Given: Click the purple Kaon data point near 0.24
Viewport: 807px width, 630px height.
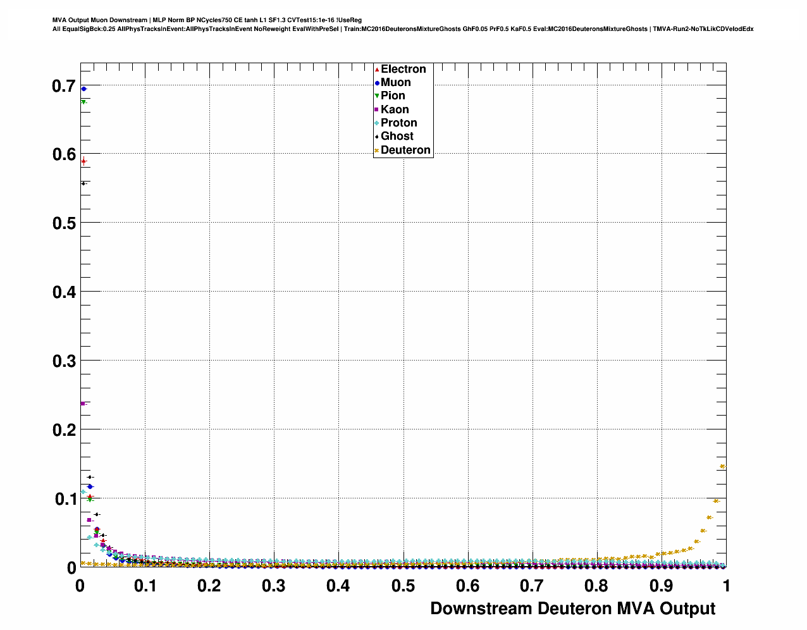Looking at the screenshot, I should [83, 404].
